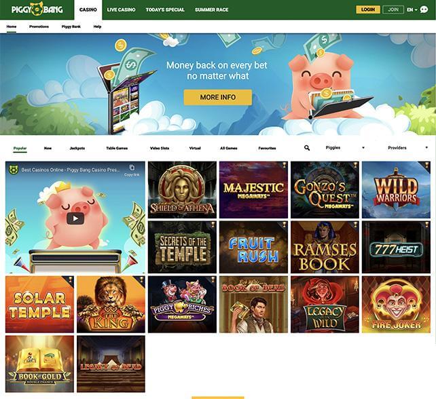Open the Providers dropdown filter
This screenshot has width=436, height=399.
[407, 148]
